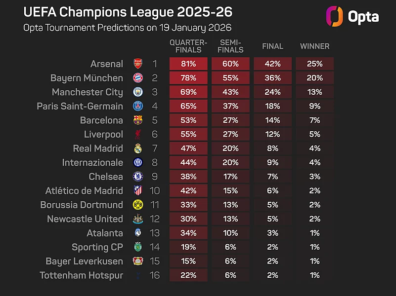Click the Borussia Dortmund BVB crest

138,205
